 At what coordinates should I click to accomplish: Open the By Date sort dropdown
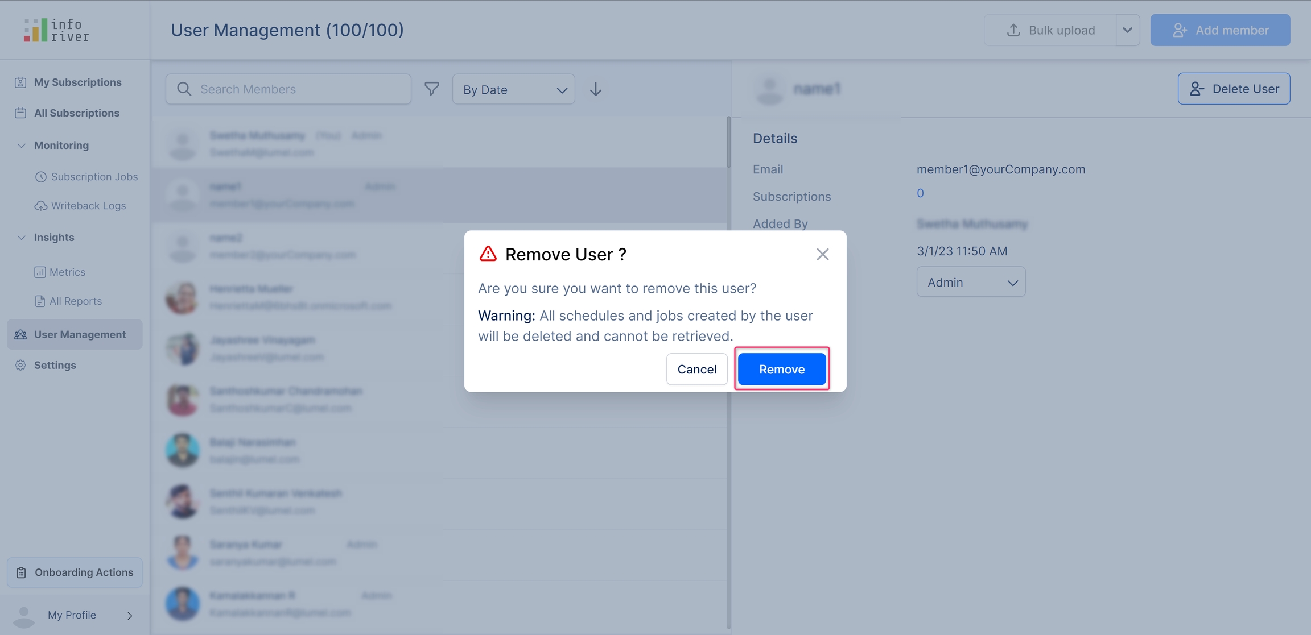coord(513,89)
